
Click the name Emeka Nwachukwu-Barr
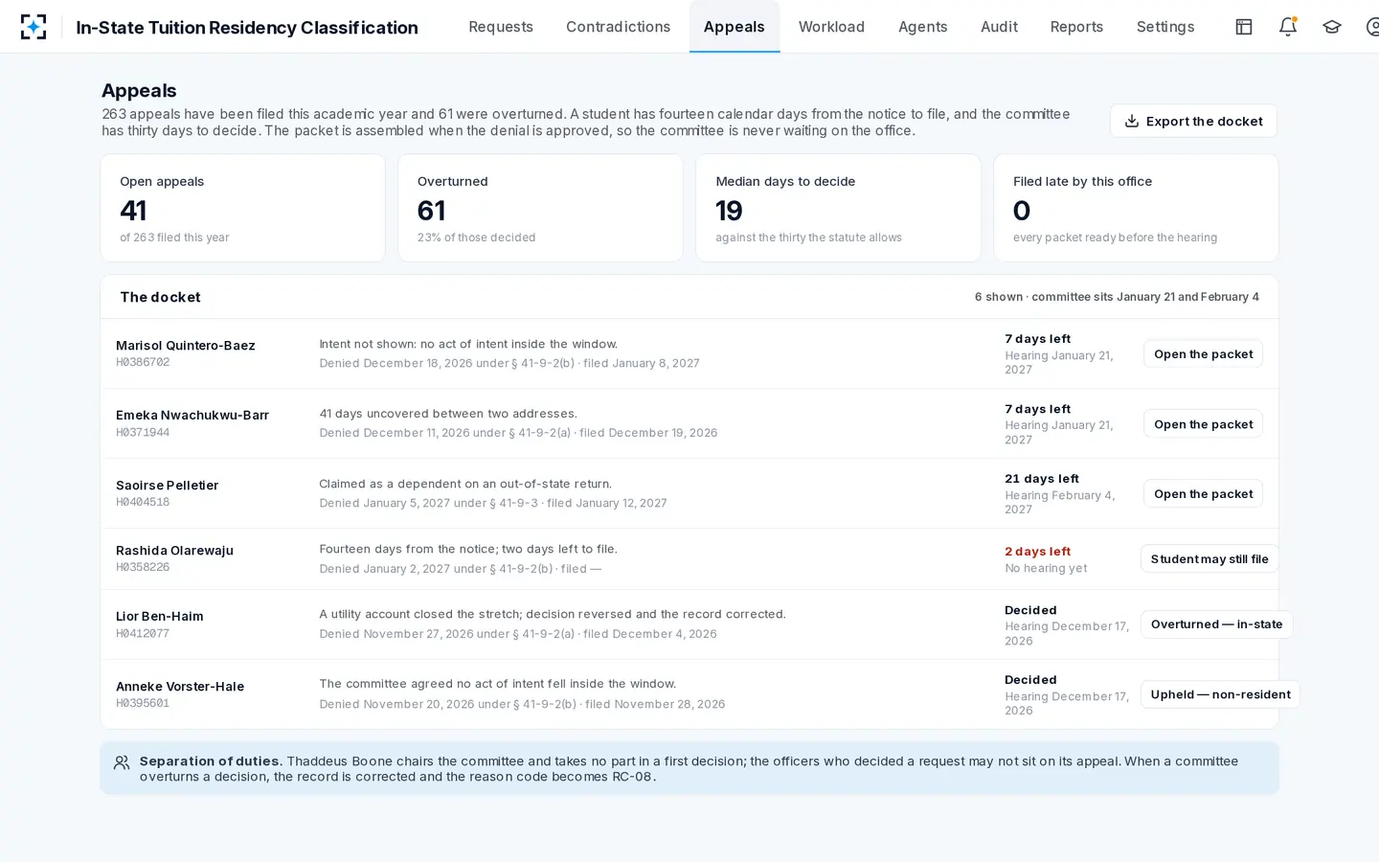coord(192,416)
